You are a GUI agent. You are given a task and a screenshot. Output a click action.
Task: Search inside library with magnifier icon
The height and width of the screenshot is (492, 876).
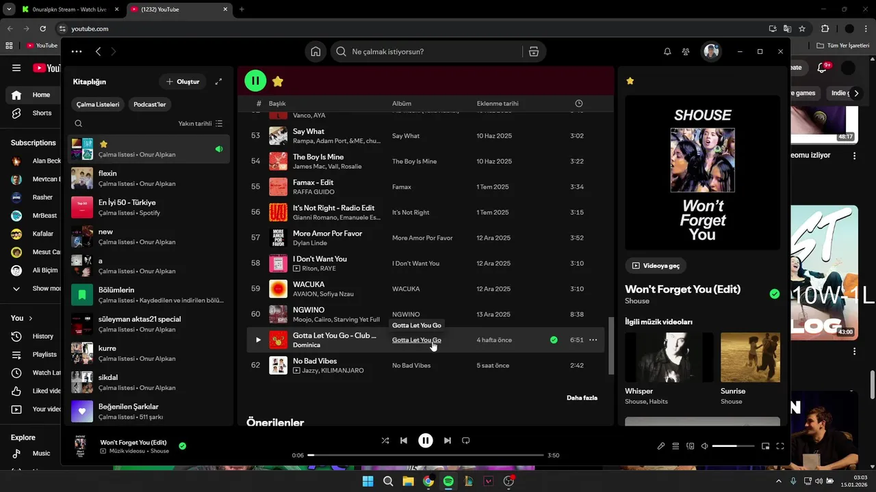point(79,124)
